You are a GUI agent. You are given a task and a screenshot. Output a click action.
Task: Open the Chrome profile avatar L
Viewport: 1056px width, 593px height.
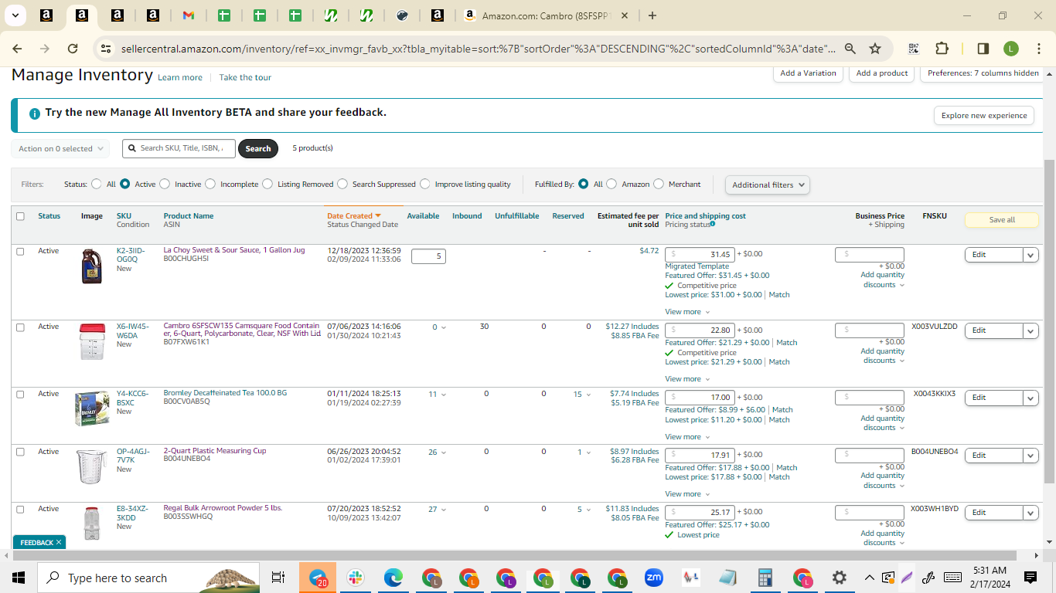pos(1011,49)
